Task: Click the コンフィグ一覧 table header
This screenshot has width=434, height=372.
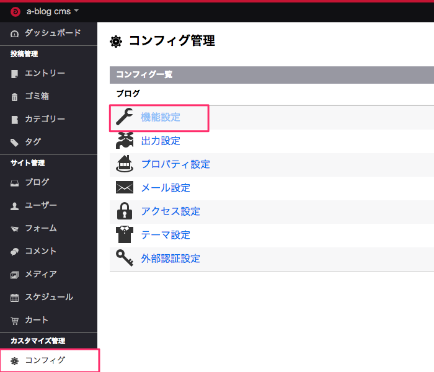Action: [x=272, y=75]
